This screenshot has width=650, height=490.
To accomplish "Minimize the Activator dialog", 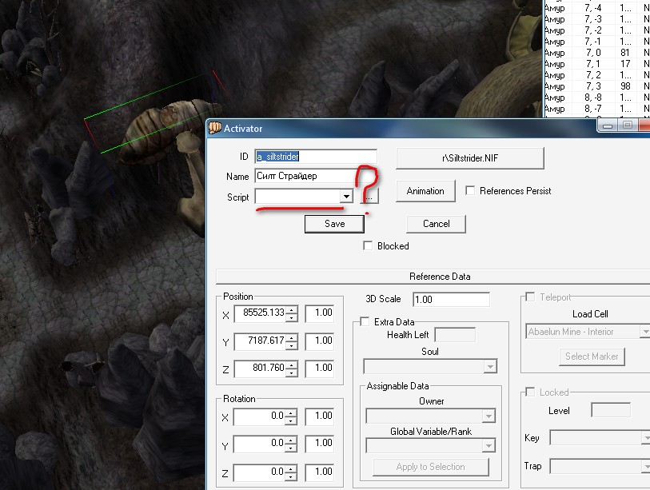I will pyautogui.click(x=608, y=125).
